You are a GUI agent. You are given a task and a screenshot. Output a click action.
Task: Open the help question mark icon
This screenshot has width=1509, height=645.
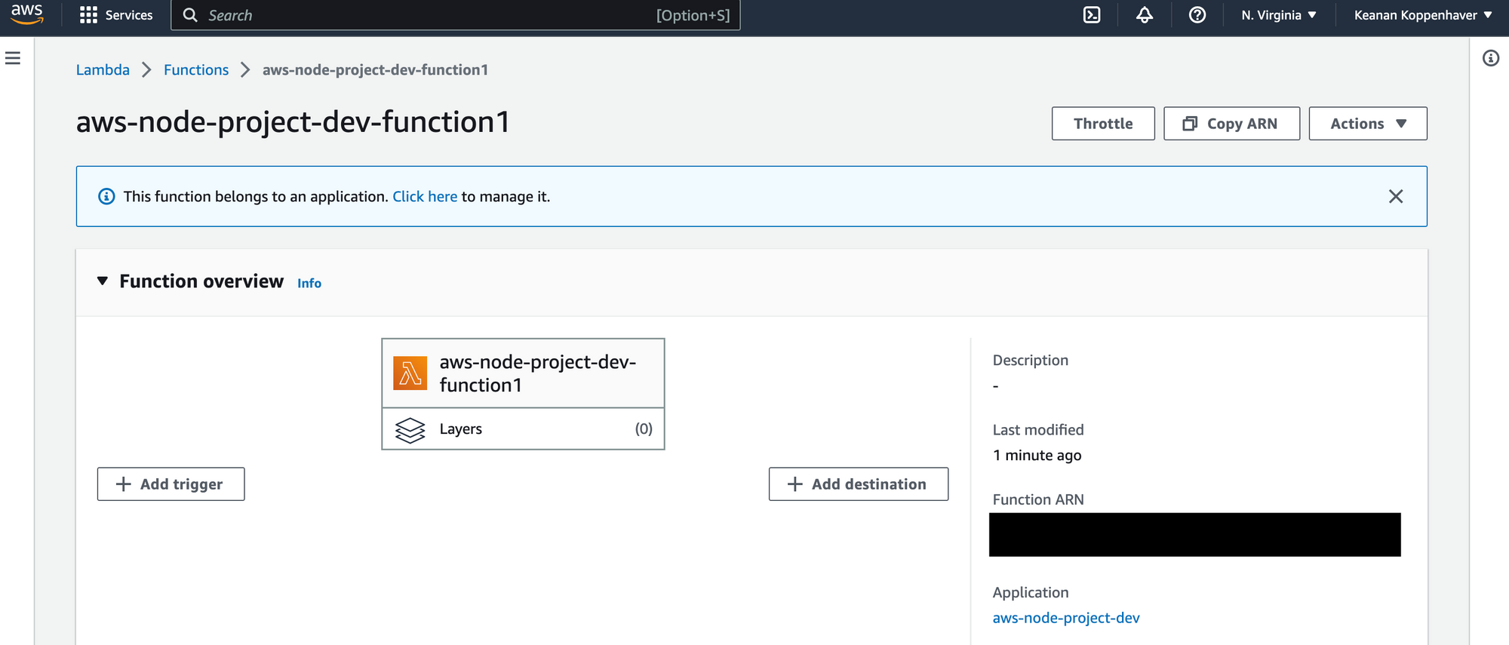point(1197,15)
